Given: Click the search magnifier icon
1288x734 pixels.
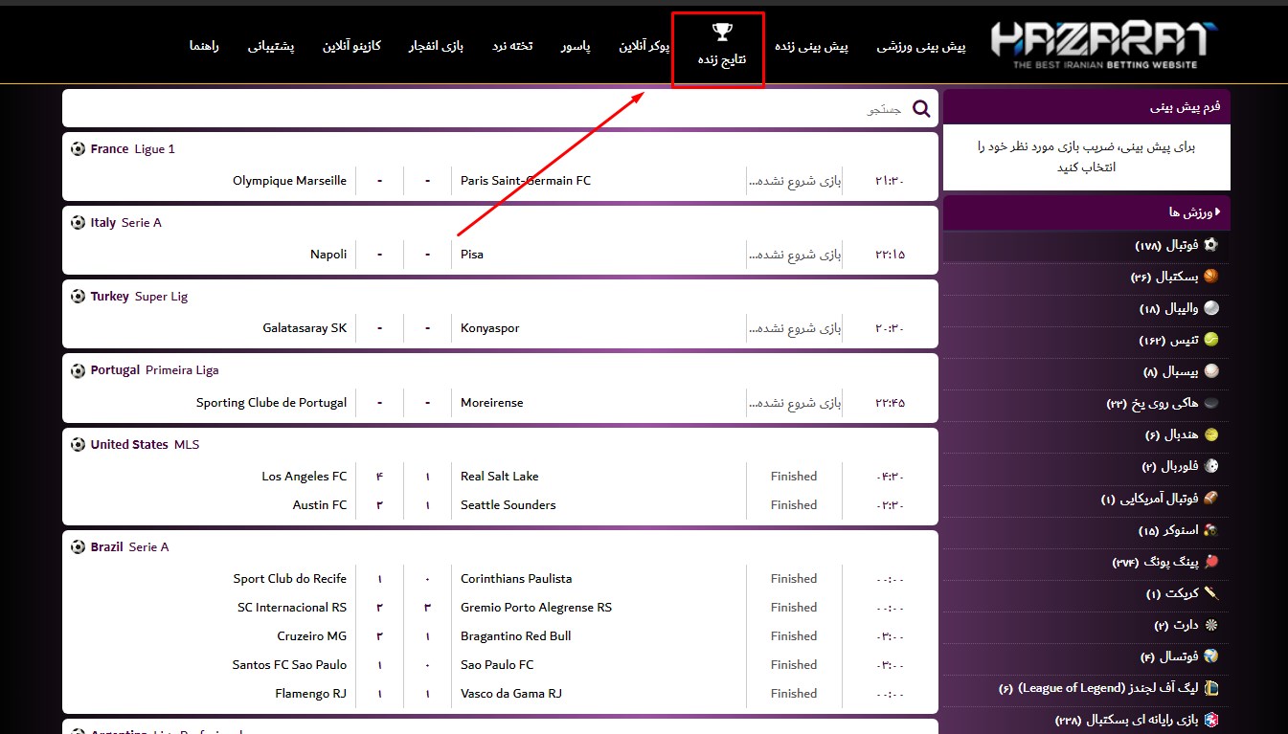Looking at the screenshot, I should coord(921,108).
